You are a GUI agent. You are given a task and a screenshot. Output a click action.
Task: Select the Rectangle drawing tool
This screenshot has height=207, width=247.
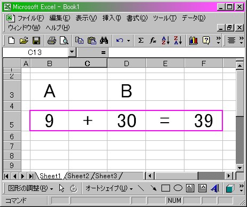click(x=166, y=188)
